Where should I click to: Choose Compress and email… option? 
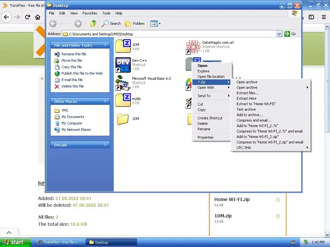click(x=271, y=120)
